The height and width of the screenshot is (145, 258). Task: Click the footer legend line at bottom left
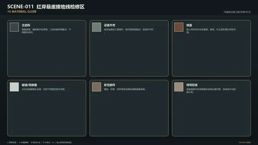tap(40, 142)
